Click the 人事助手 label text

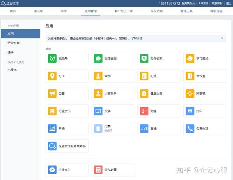(110, 93)
